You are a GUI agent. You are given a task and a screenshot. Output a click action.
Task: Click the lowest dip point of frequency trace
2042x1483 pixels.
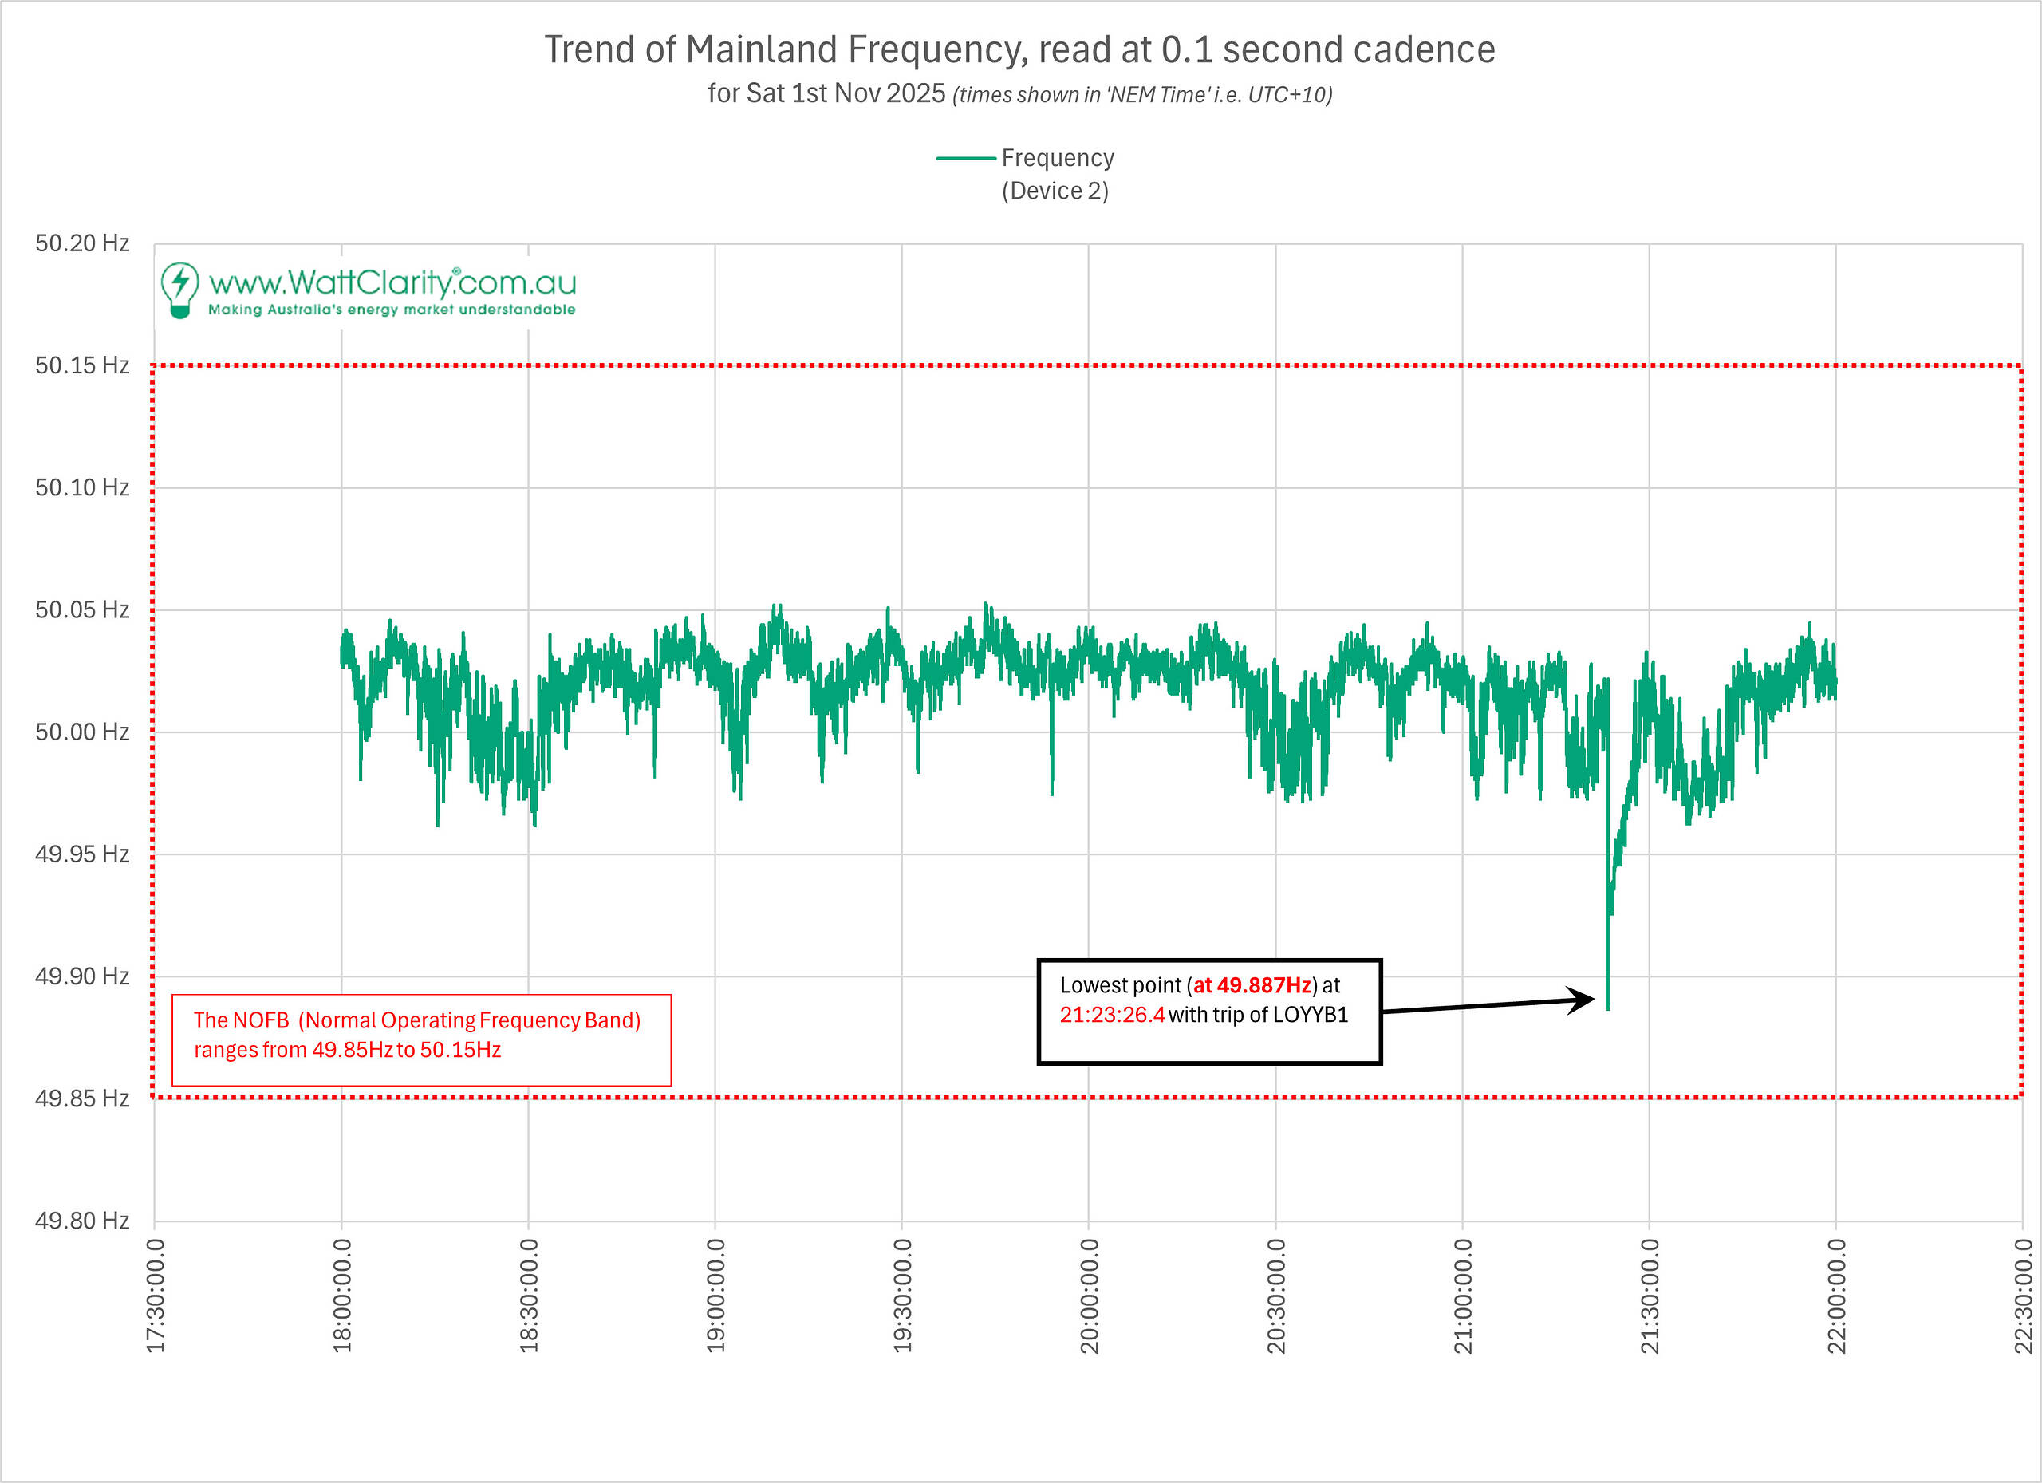(1608, 1006)
